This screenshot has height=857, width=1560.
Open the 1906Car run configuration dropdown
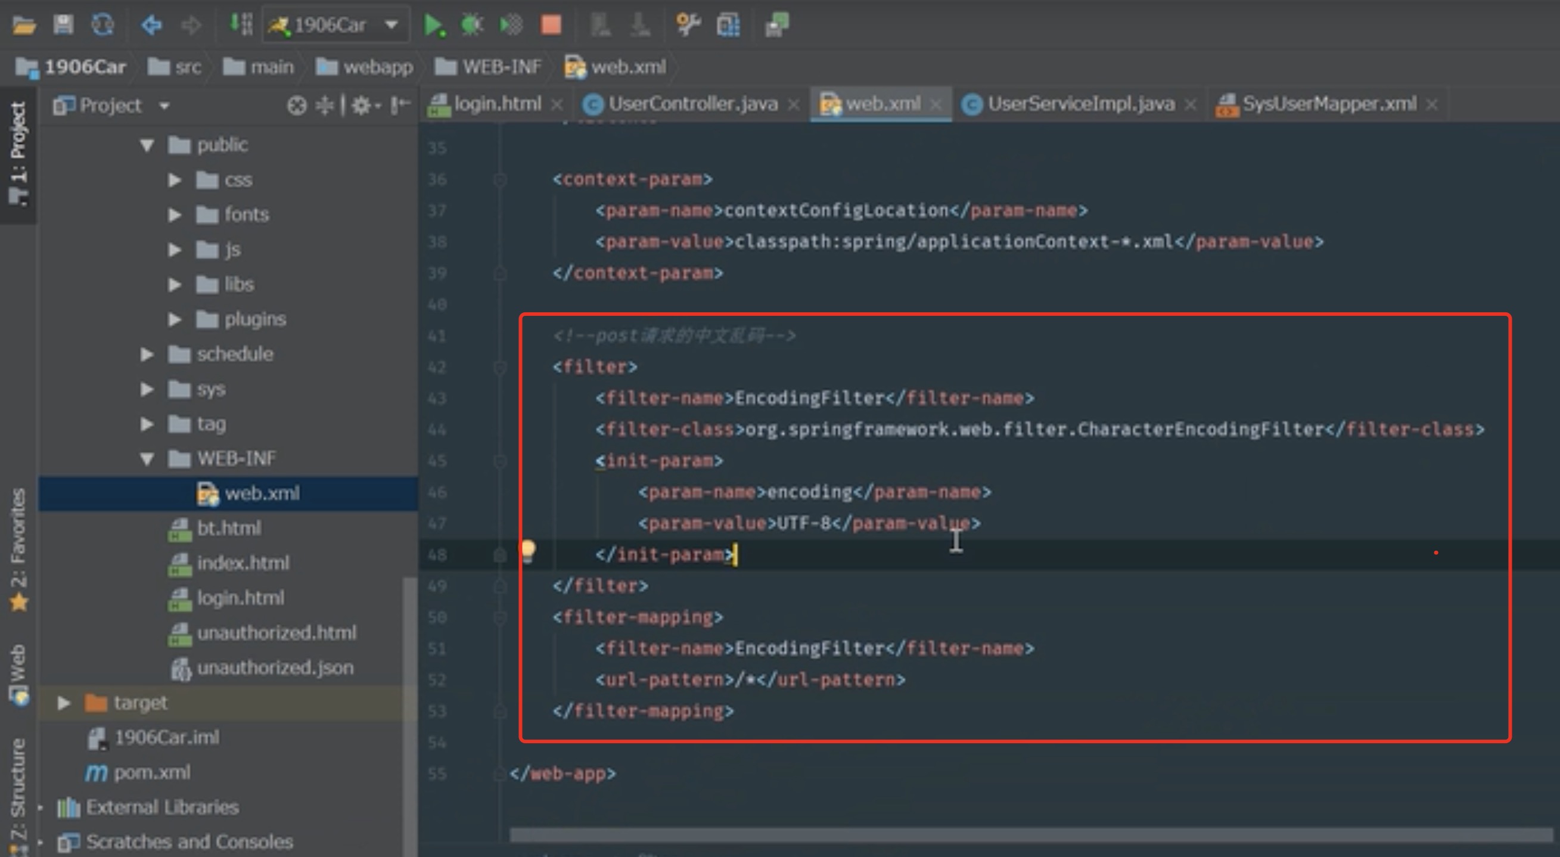pyautogui.click(x=335, y=25)
